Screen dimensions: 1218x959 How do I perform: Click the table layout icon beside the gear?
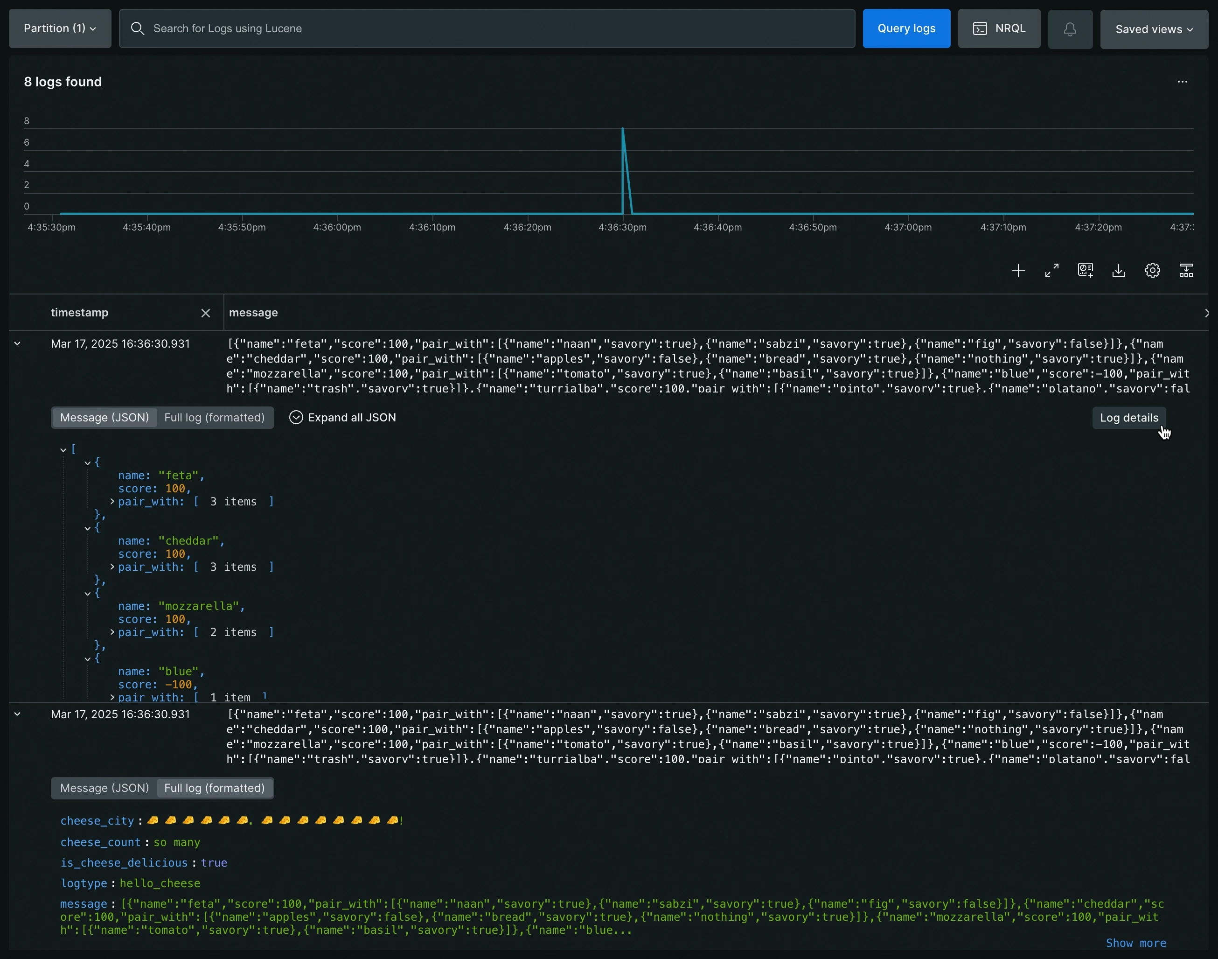point(1186,271)
